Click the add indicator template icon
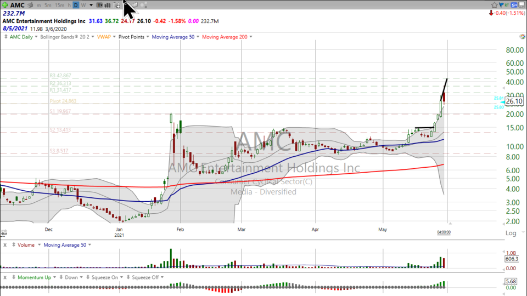Image resolution: width=527 pixels, height=296 pixels. click(x=117, y=5)
